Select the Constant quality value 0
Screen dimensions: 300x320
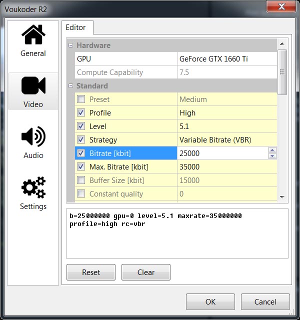(x=227, y=193)
